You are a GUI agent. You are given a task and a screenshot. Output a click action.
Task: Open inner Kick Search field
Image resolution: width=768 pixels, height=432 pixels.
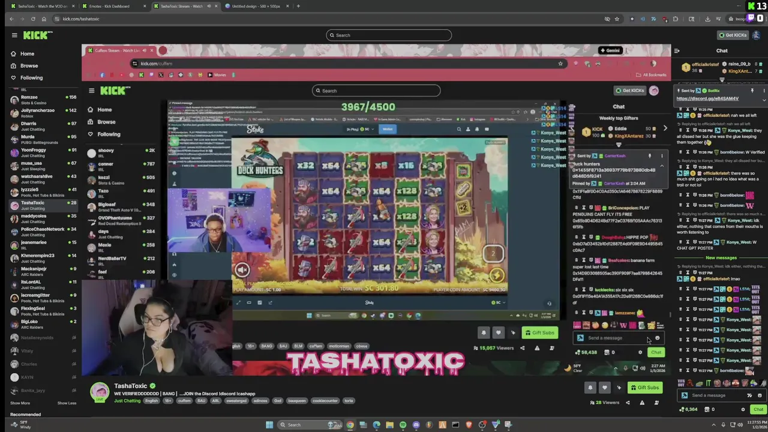[376, 91]
